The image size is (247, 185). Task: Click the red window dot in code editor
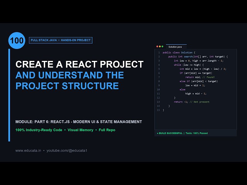157,47
